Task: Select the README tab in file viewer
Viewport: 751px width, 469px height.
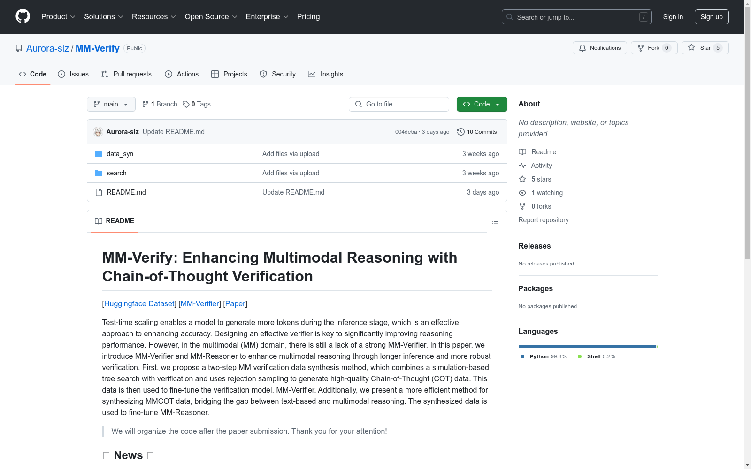Action: pyautogui.click(x=115, y=221)
